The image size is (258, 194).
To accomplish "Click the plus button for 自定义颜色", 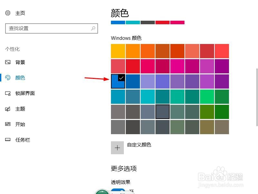I will [117, 148].
